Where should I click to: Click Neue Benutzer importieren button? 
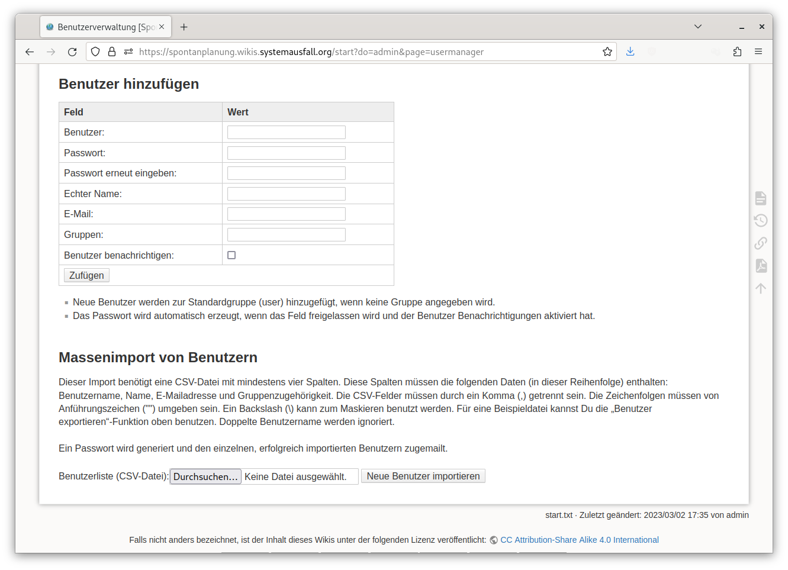[x=423, y=476]
